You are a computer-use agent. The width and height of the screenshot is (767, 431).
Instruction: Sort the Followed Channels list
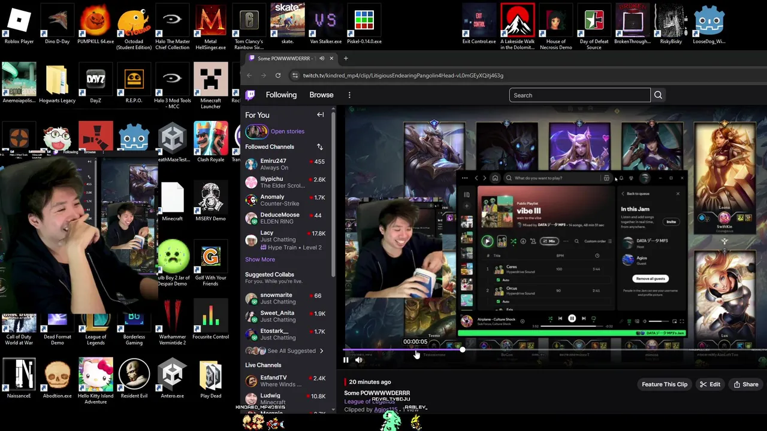(319, 147)
